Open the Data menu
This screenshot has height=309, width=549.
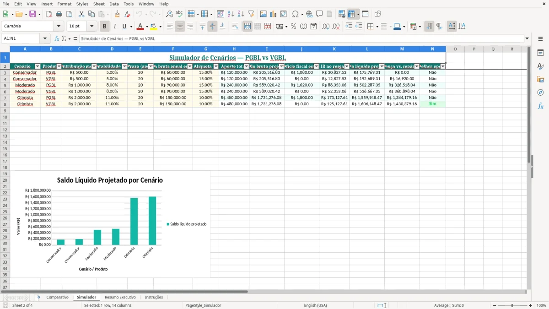114,4
